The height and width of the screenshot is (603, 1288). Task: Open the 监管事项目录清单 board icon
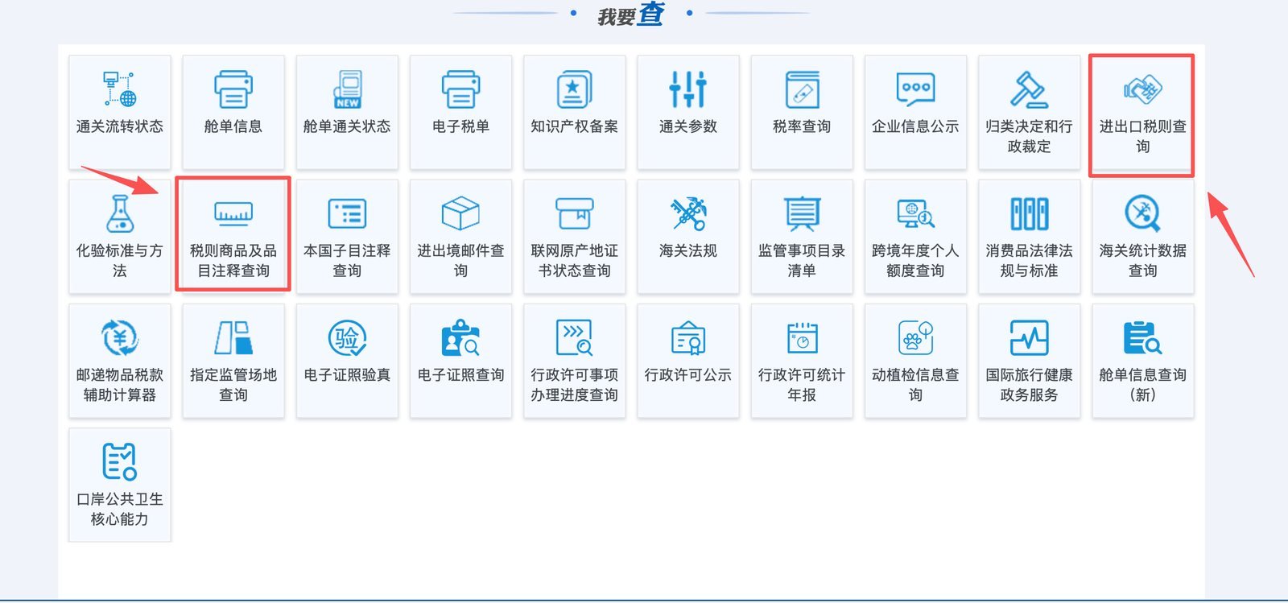point(802,213)
